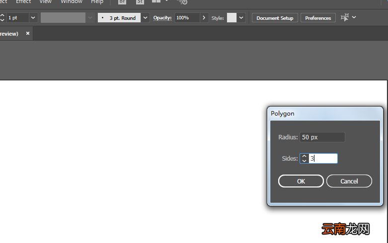The width and height of the screenshot is (388, 243).
Task: Click the Style swatch in the control bar
Action: coord(232,18)
